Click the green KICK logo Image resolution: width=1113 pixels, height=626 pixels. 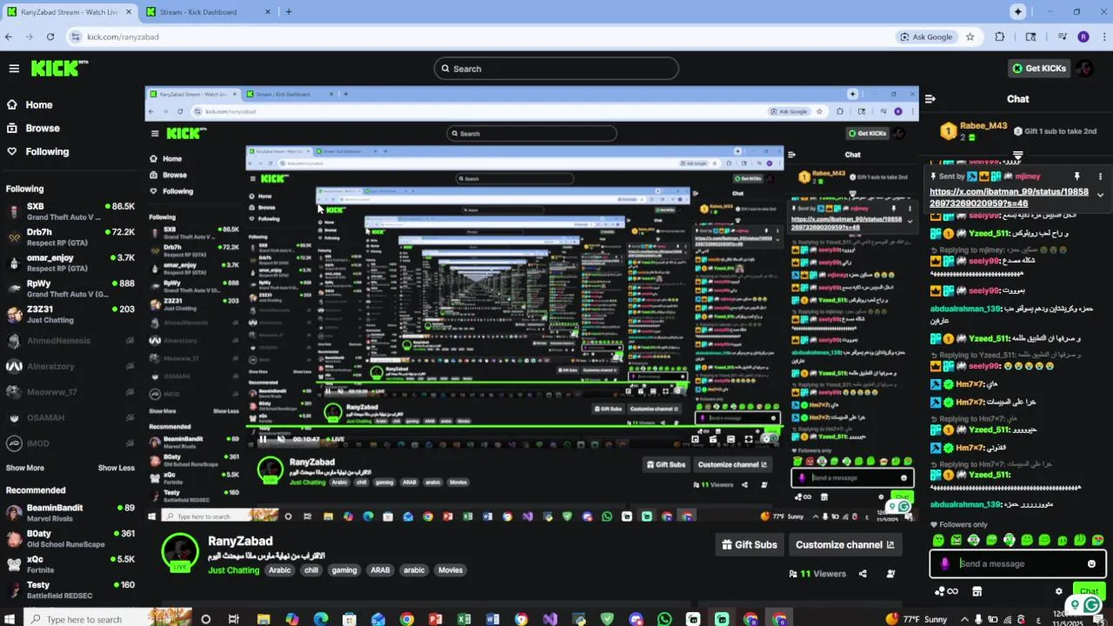(59, 69)
